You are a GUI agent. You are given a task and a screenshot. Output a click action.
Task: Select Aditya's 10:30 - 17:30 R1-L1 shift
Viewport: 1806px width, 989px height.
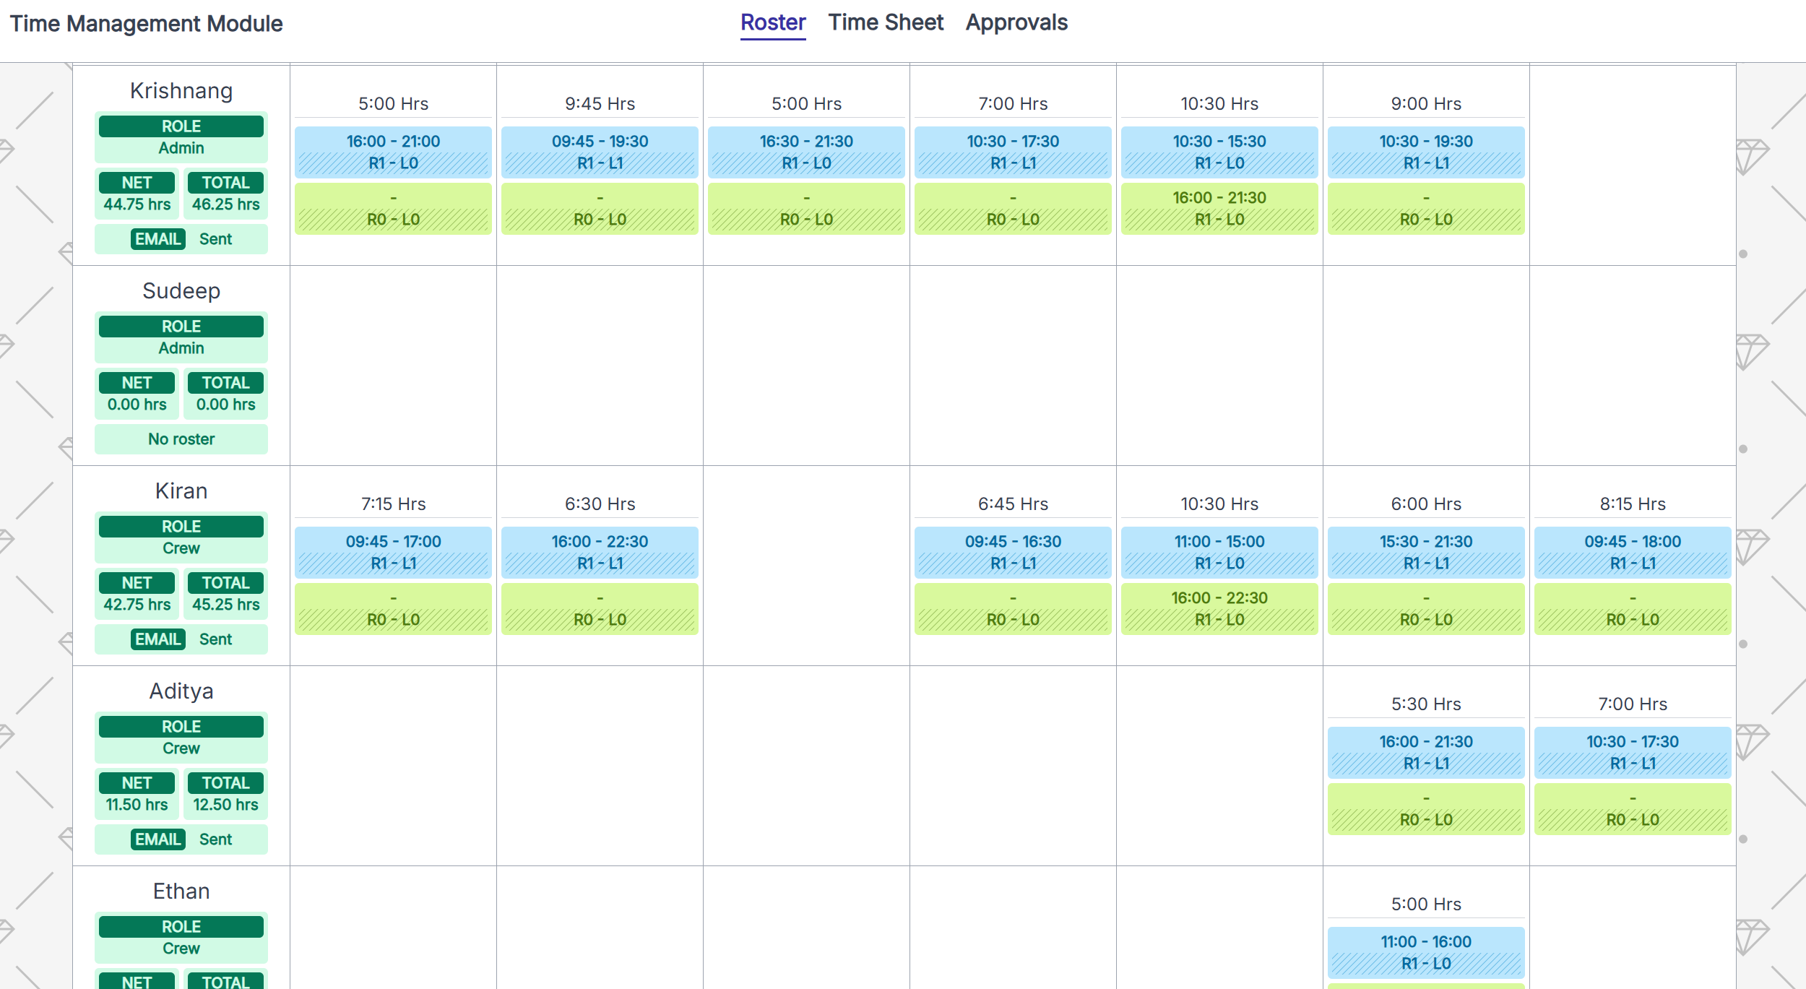pos(1633,752)
